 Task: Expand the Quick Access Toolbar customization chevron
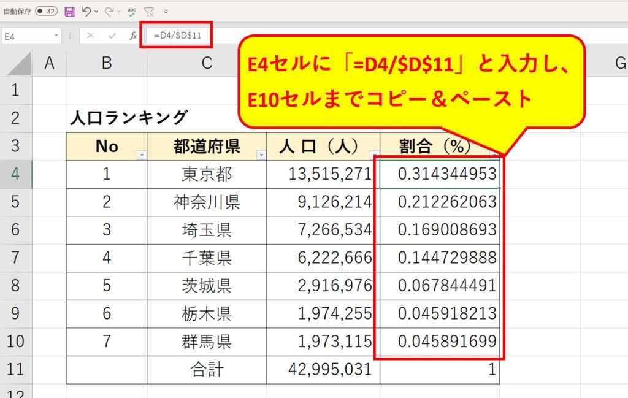[166, 11]
